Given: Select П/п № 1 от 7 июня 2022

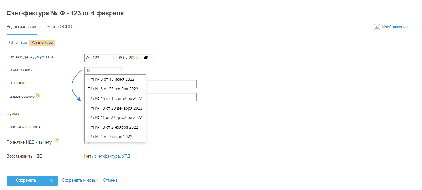Looking at the screenshot, I should tap(110, 137).
